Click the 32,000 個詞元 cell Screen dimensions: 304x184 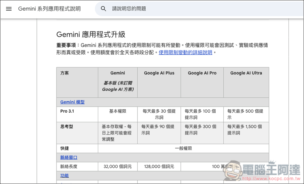tap(118, 167)
